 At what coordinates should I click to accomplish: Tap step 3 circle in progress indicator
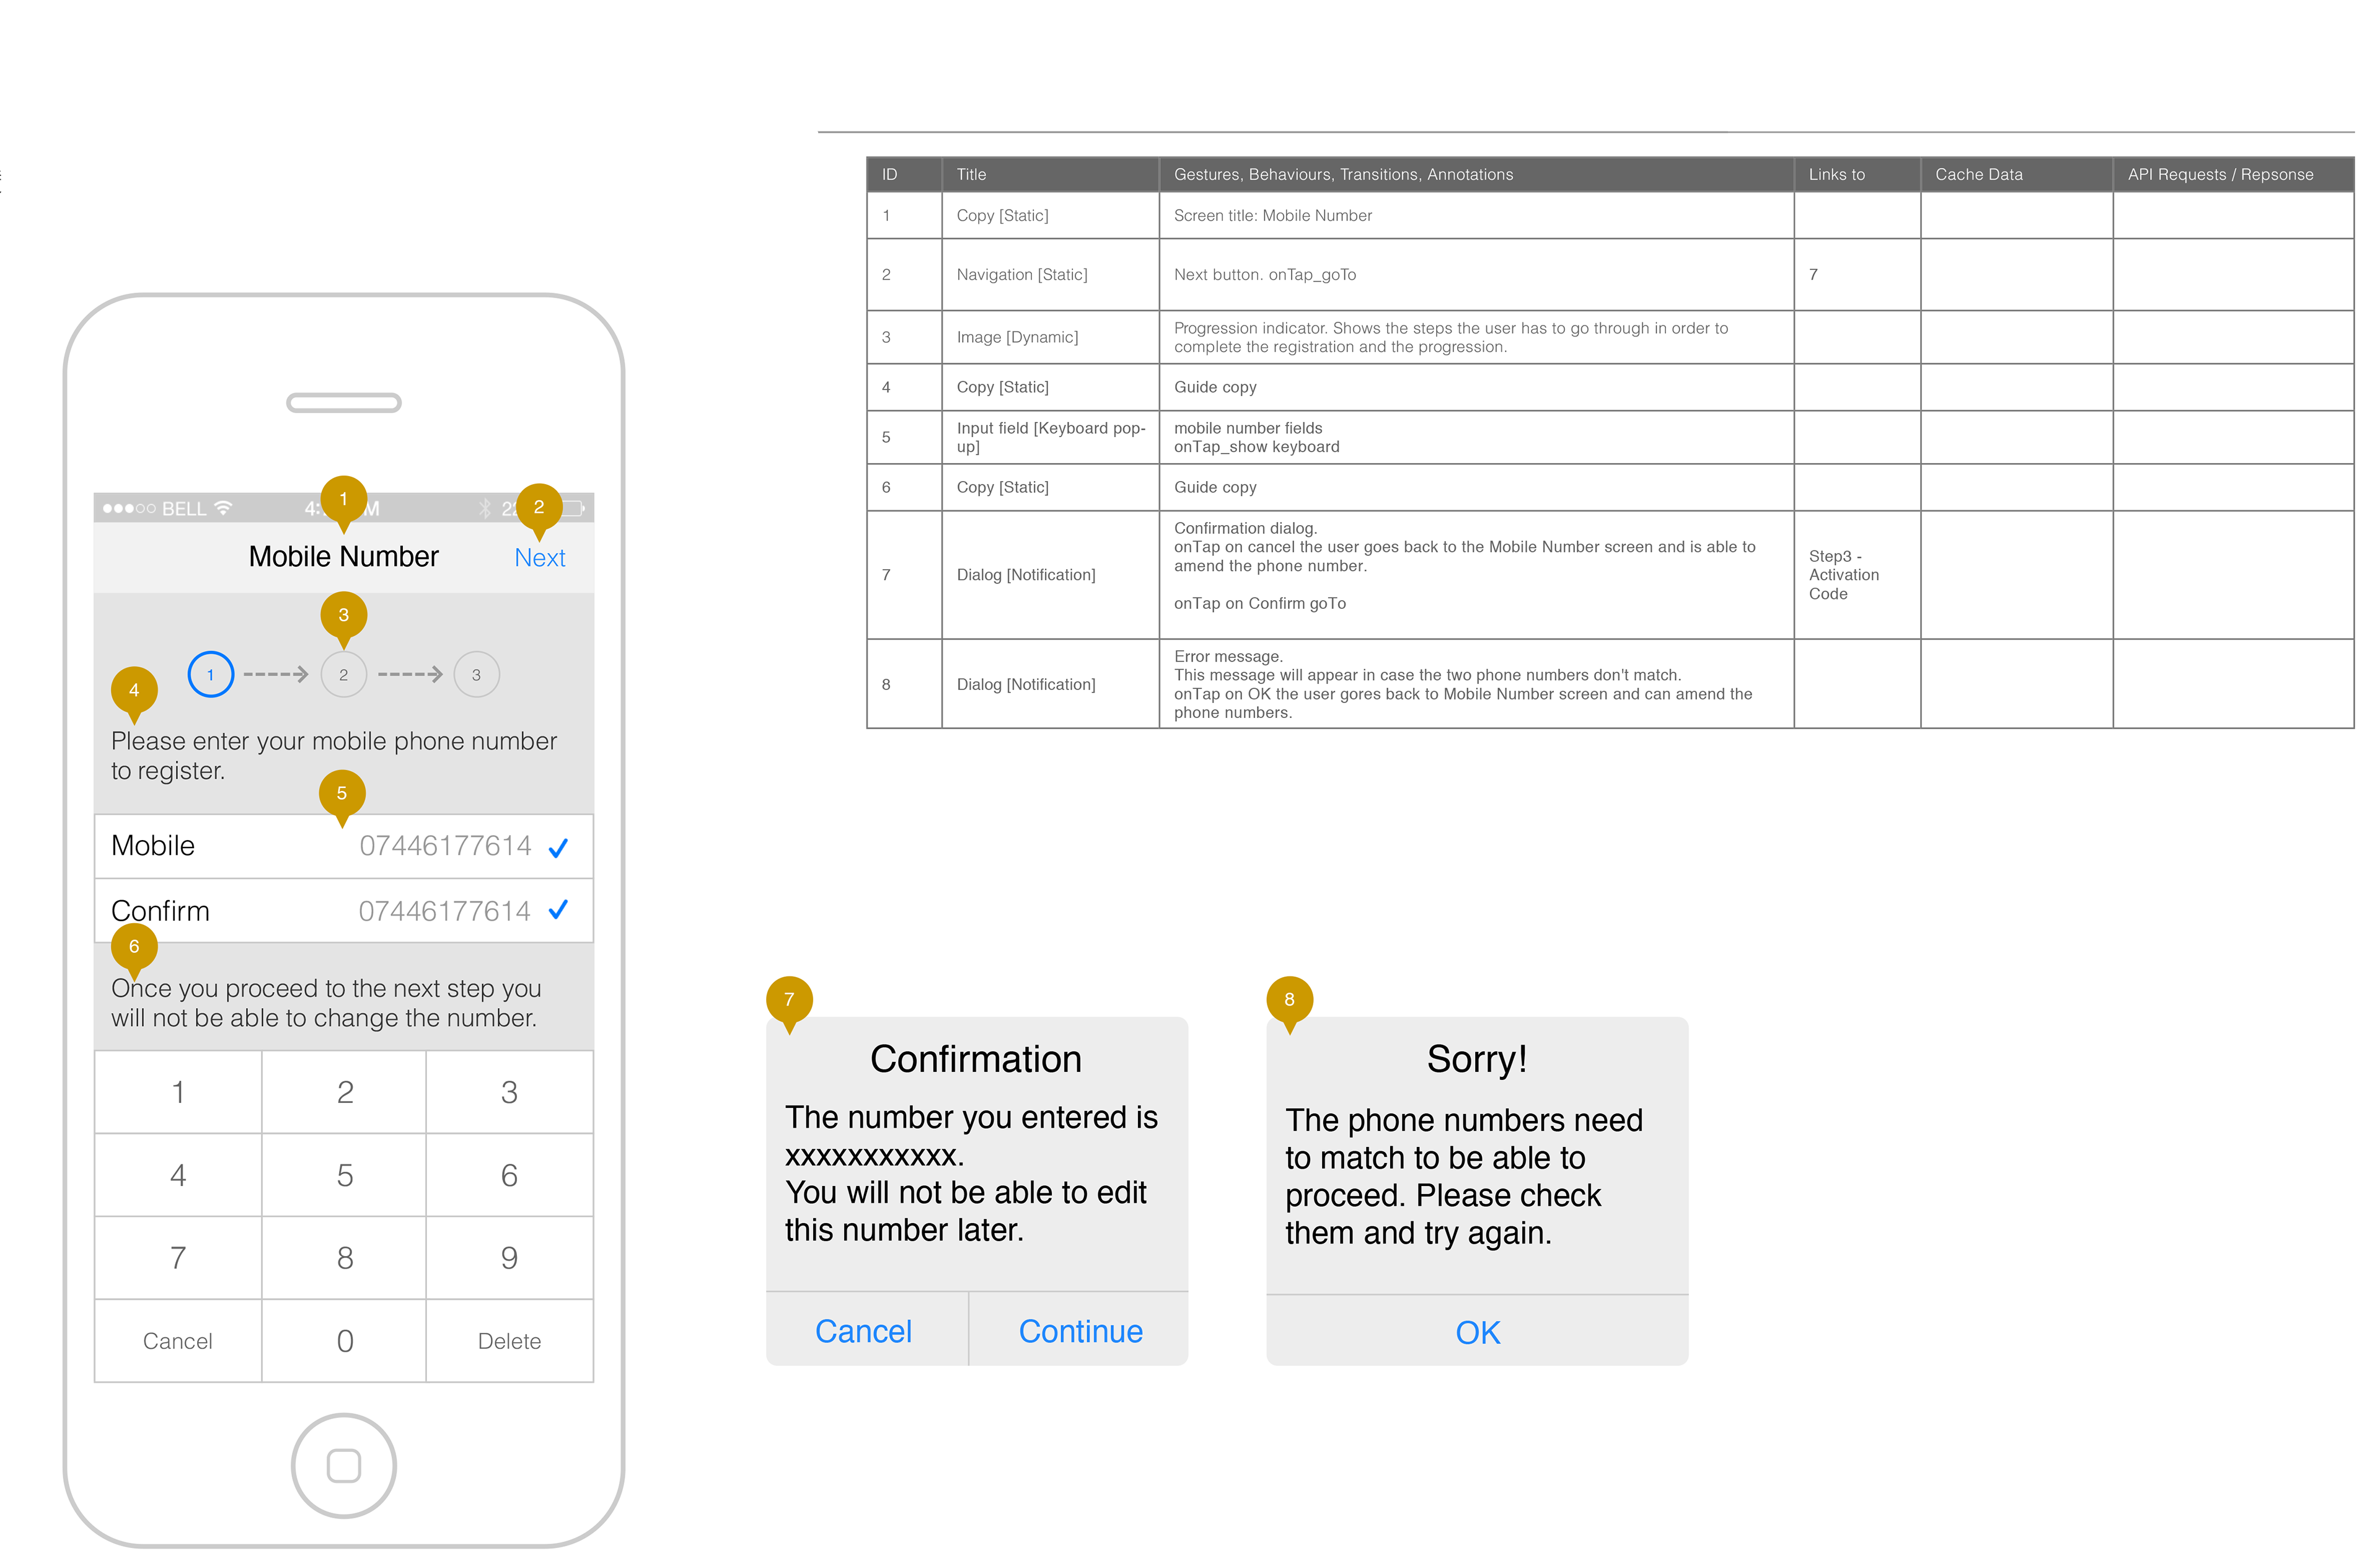click(x=476, y=675)
